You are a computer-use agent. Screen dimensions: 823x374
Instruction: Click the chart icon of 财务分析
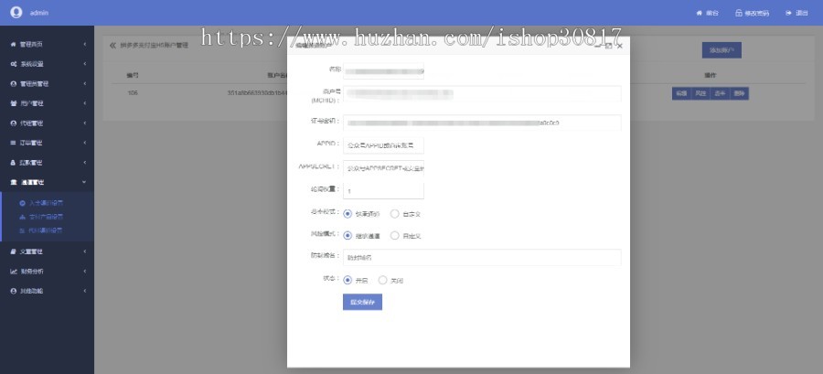(14, 272)
